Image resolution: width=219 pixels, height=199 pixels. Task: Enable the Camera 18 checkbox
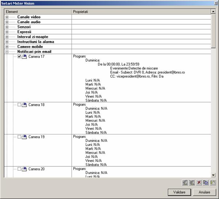click(20, 105)
